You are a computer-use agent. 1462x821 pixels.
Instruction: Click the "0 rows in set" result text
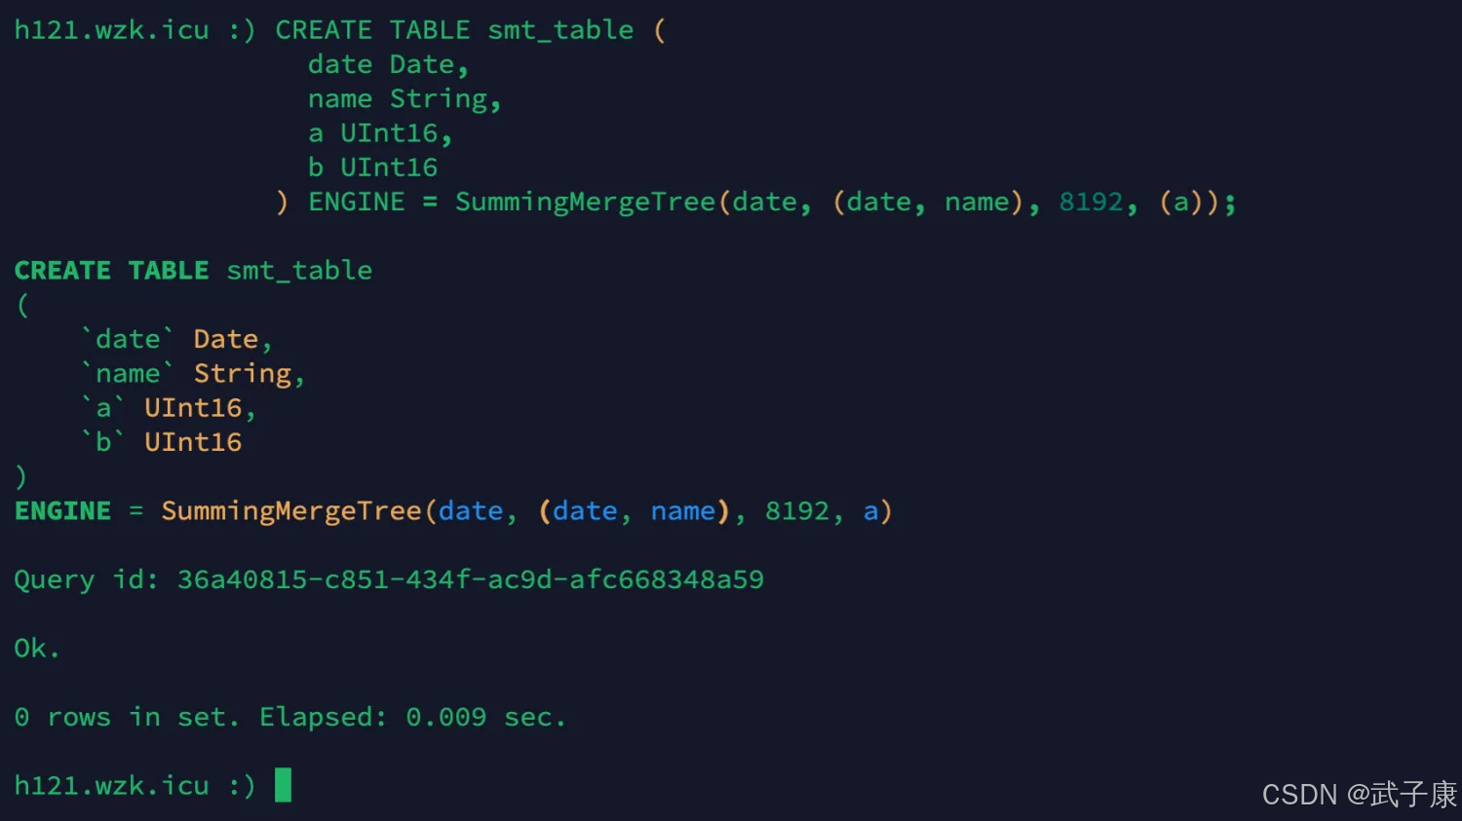coord(127,718)
